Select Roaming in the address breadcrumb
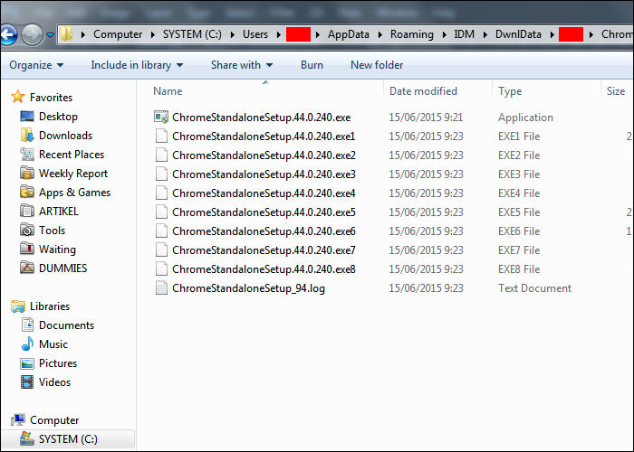 point(411,34)
